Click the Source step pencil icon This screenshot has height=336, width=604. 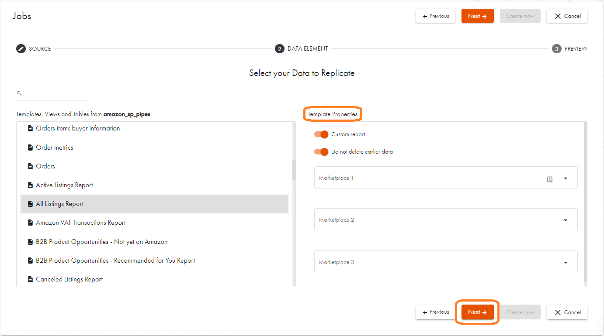point(21,49)
